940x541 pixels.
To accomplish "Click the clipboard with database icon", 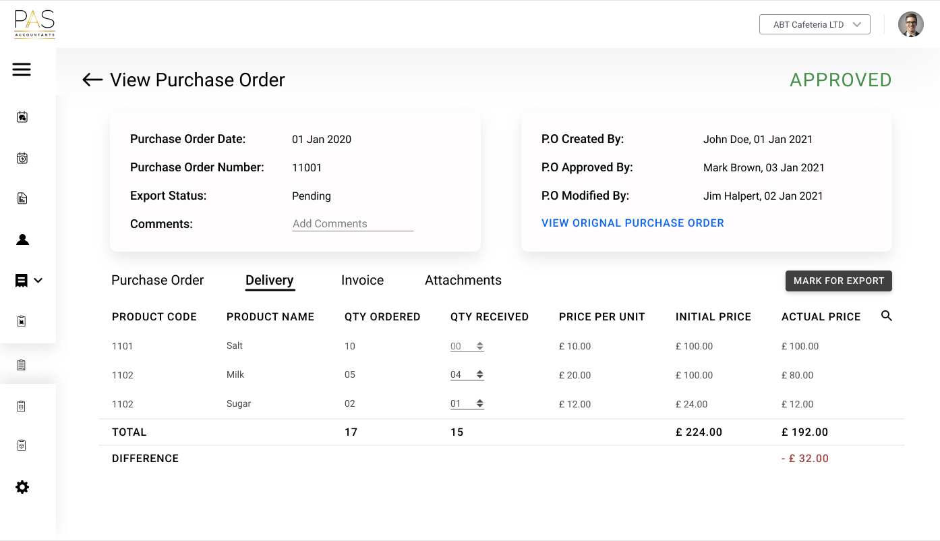I will [22, 406].
